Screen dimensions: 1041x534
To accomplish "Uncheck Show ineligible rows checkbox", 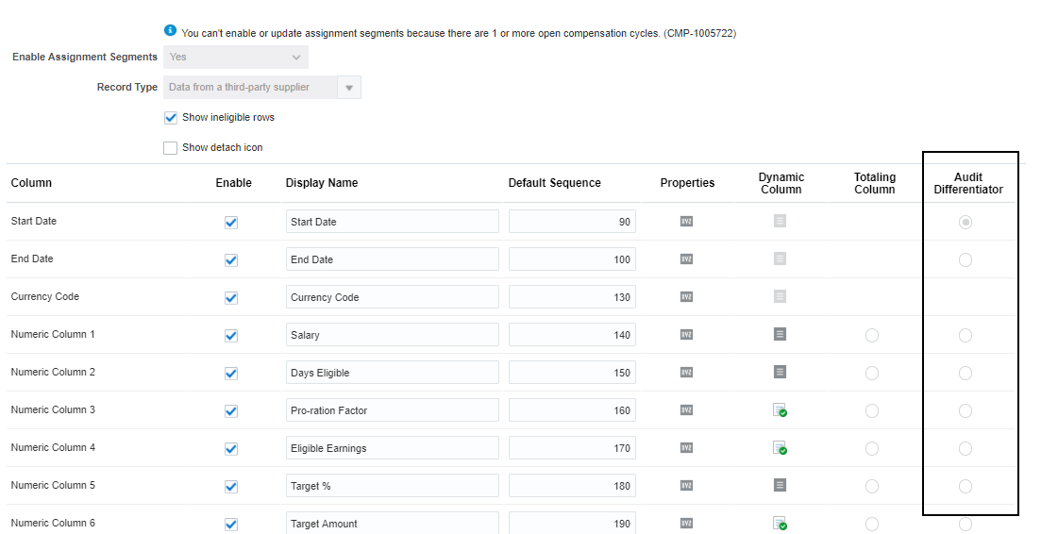I will pos(171,118).
